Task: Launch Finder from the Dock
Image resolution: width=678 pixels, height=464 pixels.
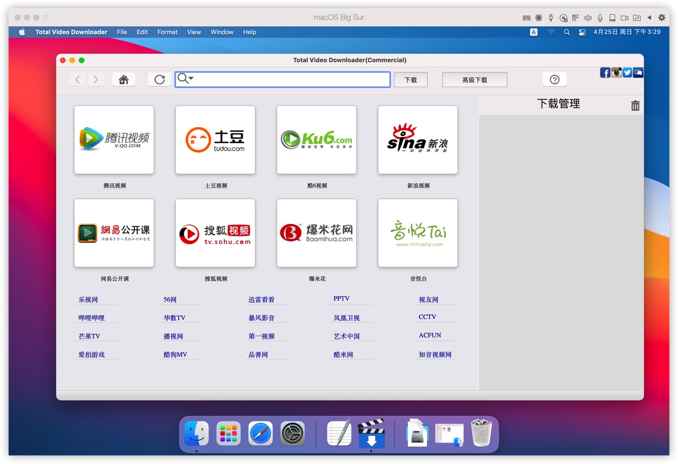Action: 196,433
